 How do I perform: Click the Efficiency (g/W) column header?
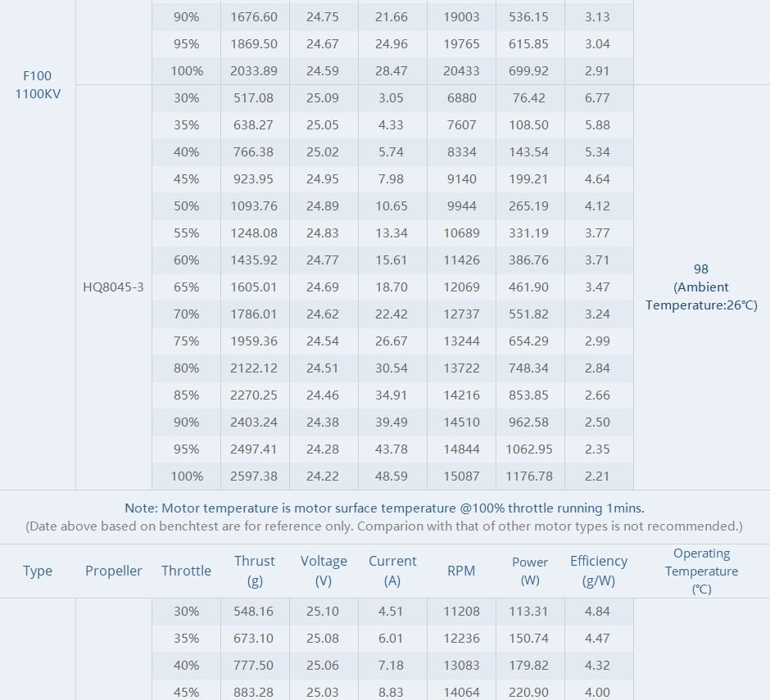(x=599, y=571)
